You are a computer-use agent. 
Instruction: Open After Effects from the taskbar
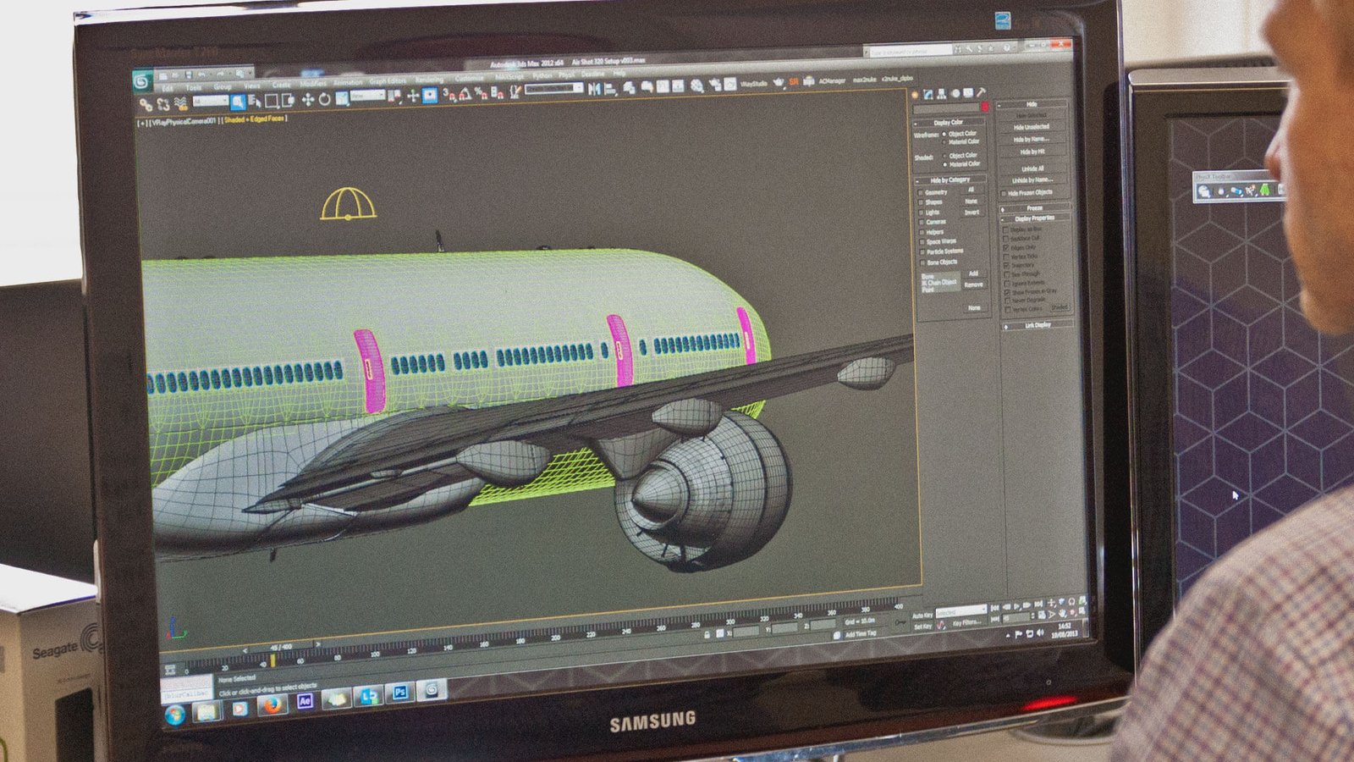click(305, 701)
